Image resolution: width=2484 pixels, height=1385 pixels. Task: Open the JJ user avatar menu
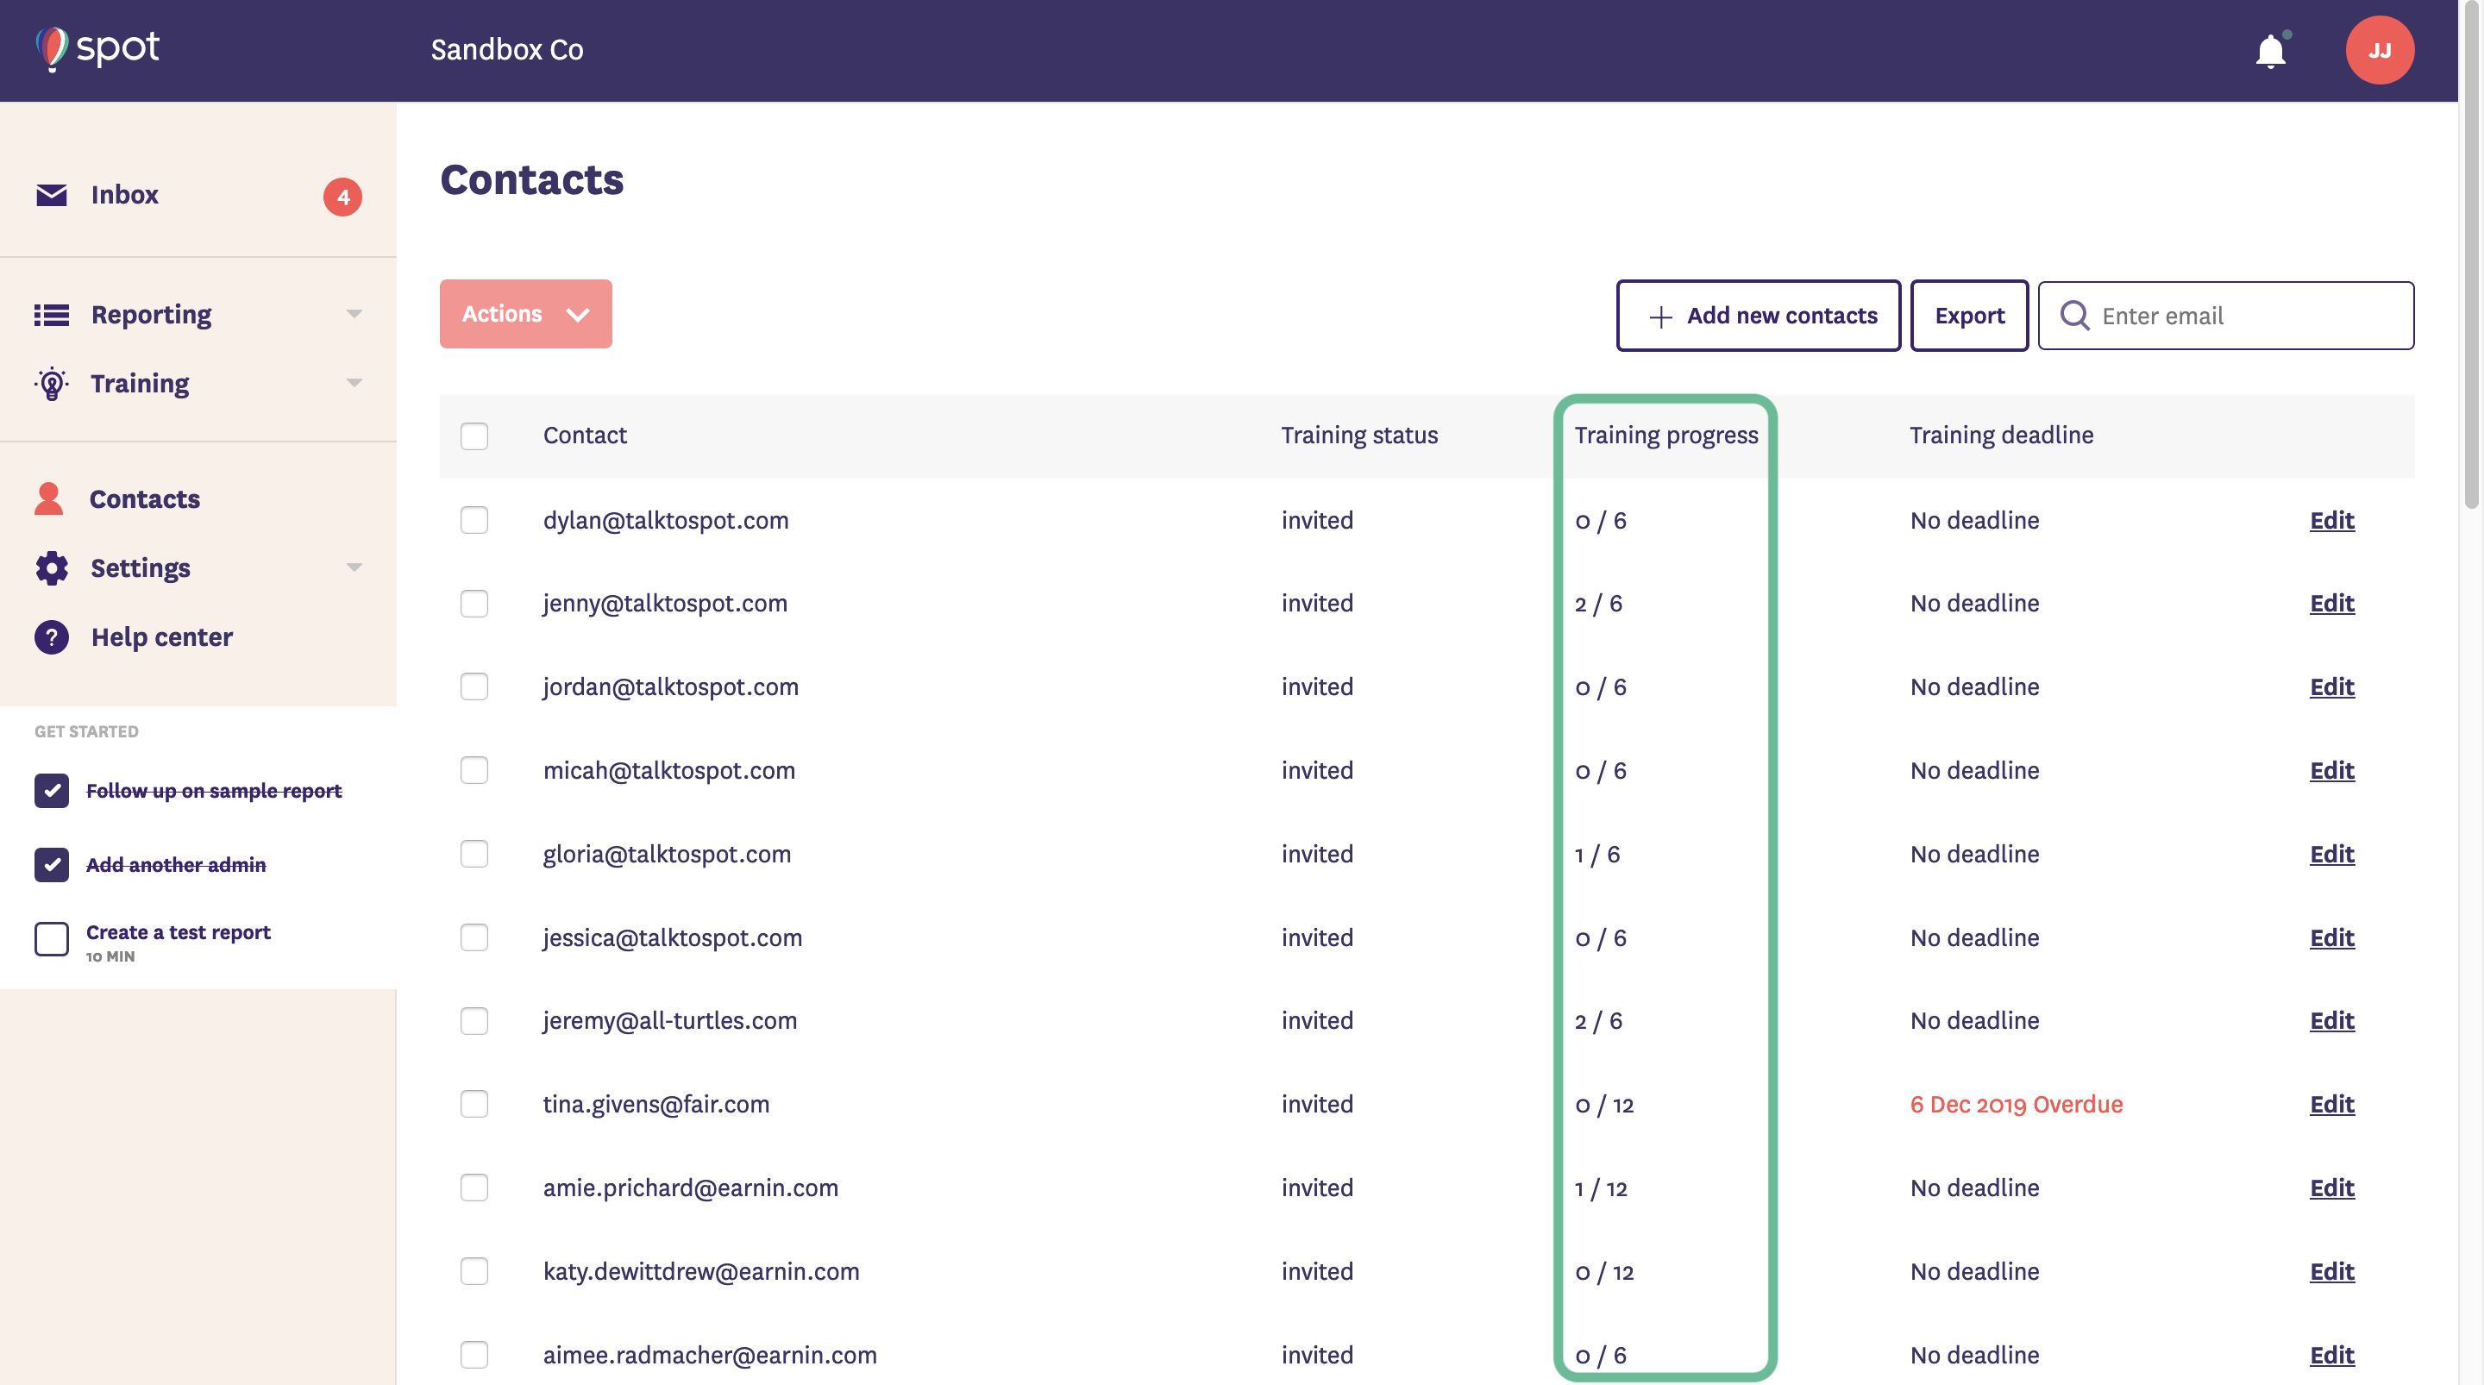point(2379,50)
